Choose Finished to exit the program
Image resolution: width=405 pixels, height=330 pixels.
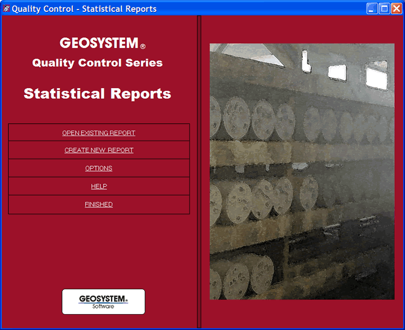[x=99, y=205]
